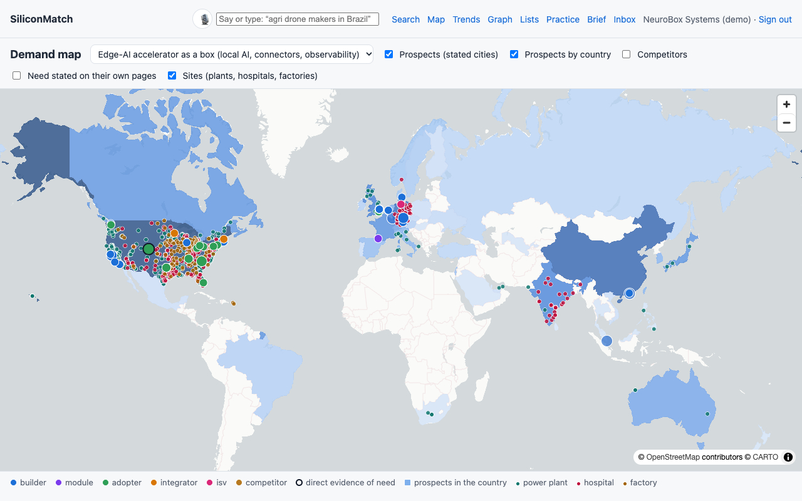Open the Trends page
The height and width of the screenshot is (501, 802).
[466, 19]
